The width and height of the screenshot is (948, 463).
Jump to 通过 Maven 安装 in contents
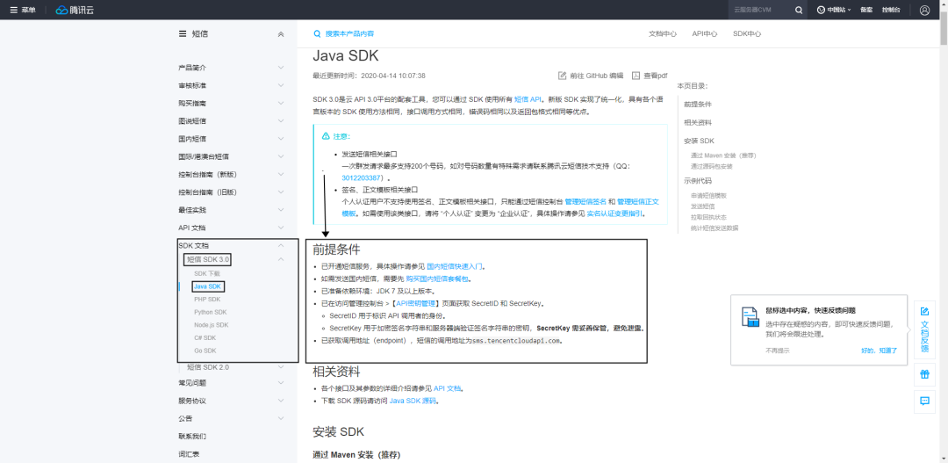[x=723, y=156]
